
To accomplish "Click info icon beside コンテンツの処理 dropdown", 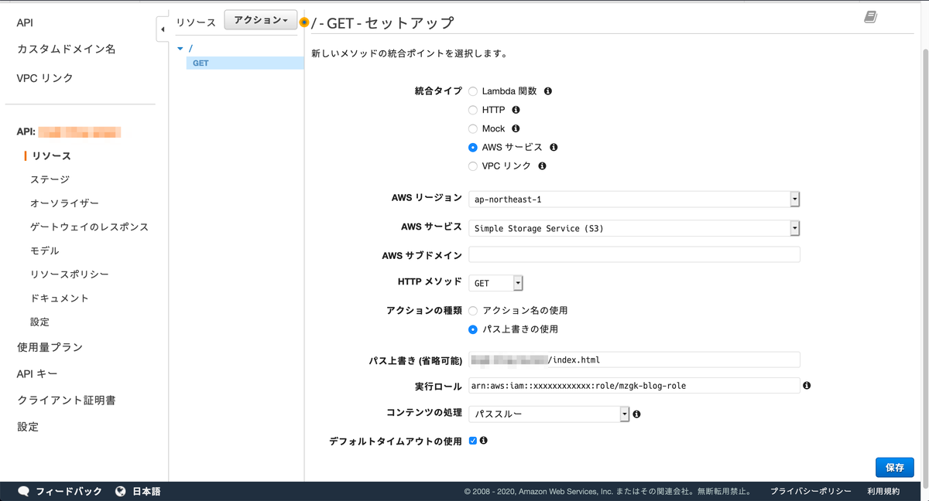I will click(x=636, y=414).
